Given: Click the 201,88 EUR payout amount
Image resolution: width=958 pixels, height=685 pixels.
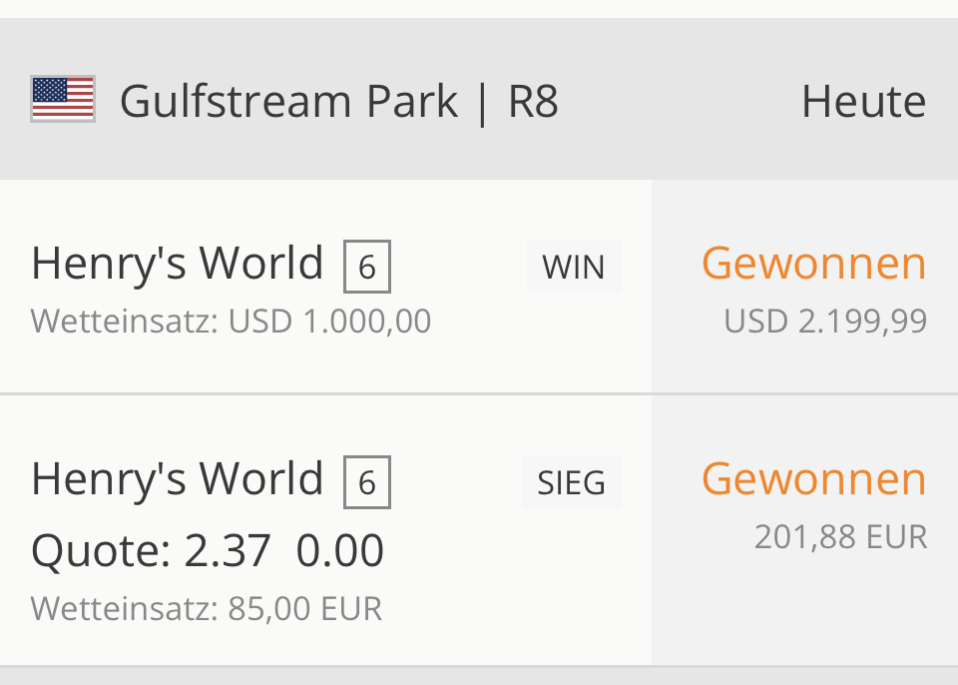Looking at the screenshot, I should [x=840, y=537].
